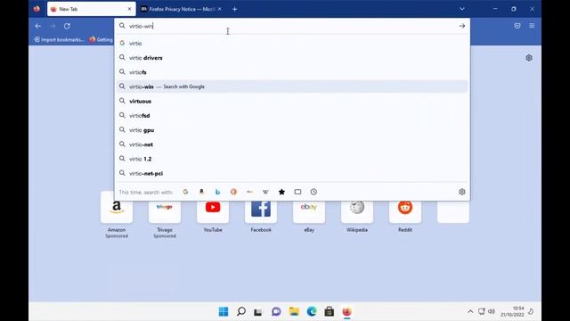Open Microsoft Store from the taskbar
Screen dimensions: 570x321
(x=329, y=311)
